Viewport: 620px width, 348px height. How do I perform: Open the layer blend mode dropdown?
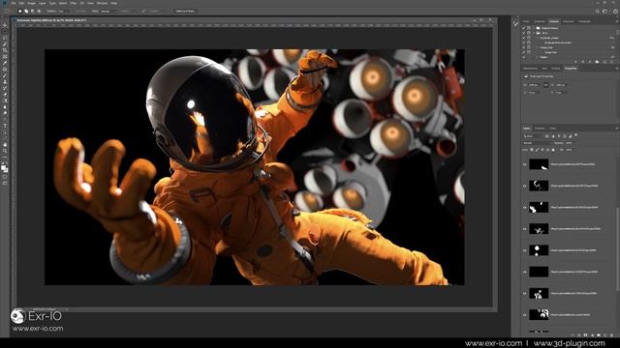pyautogui.click(x=537, y=143)
